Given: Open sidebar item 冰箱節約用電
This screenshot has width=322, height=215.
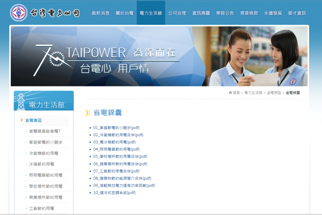Looking at the screenshot, I should point(41,164).
